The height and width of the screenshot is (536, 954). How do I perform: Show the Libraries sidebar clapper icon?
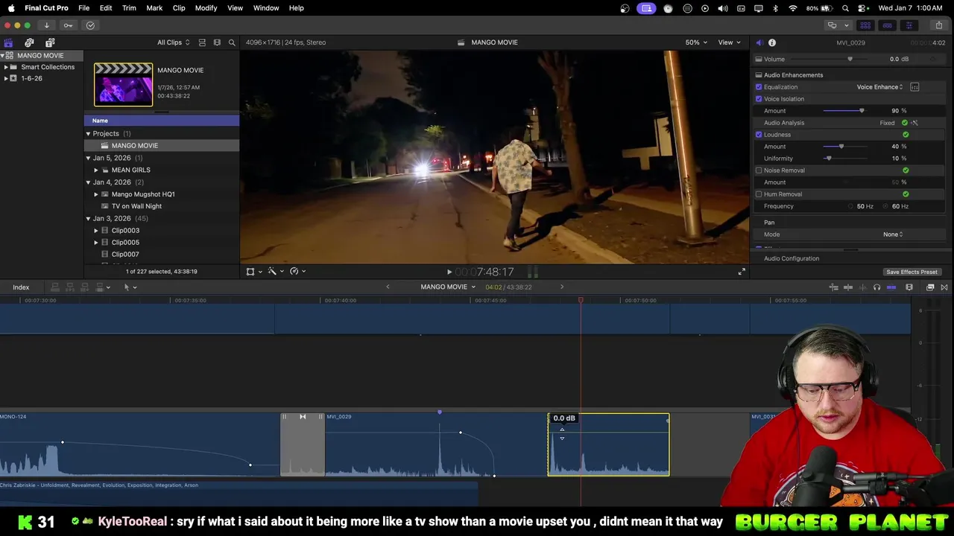click(8, 42)
